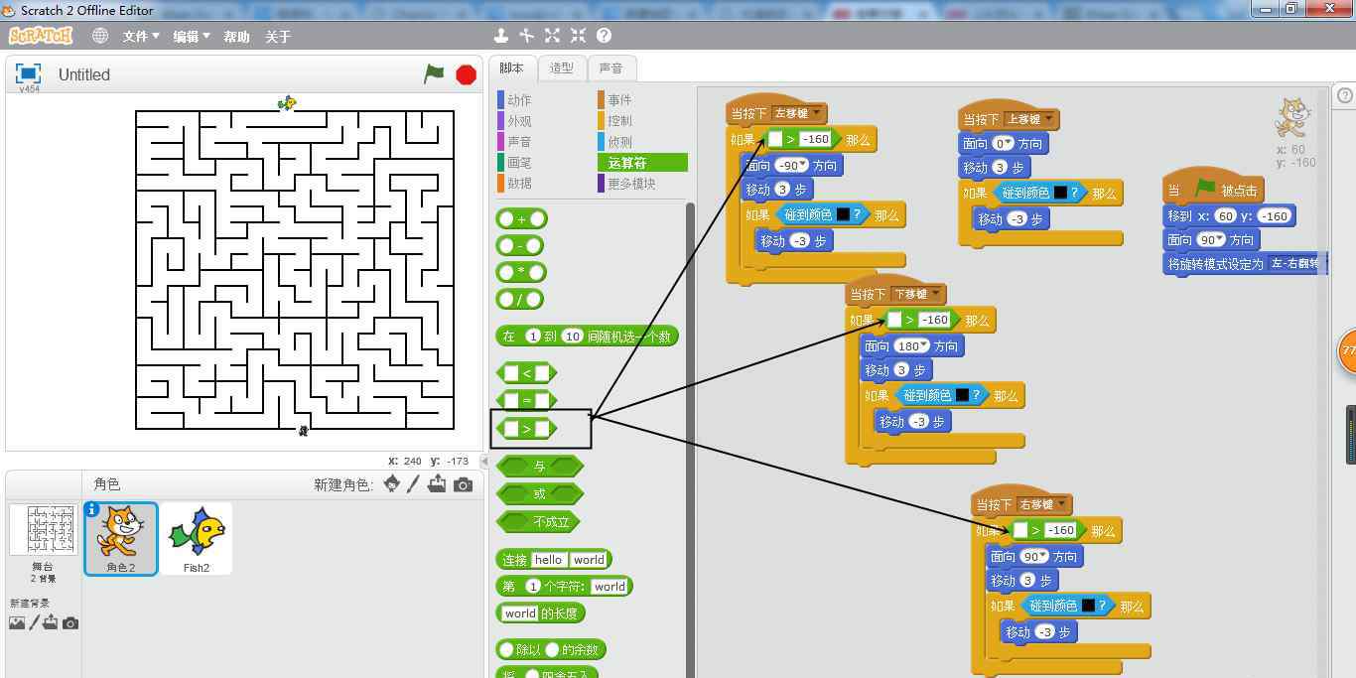Take new sprite from camera

(x=463, y=484)
